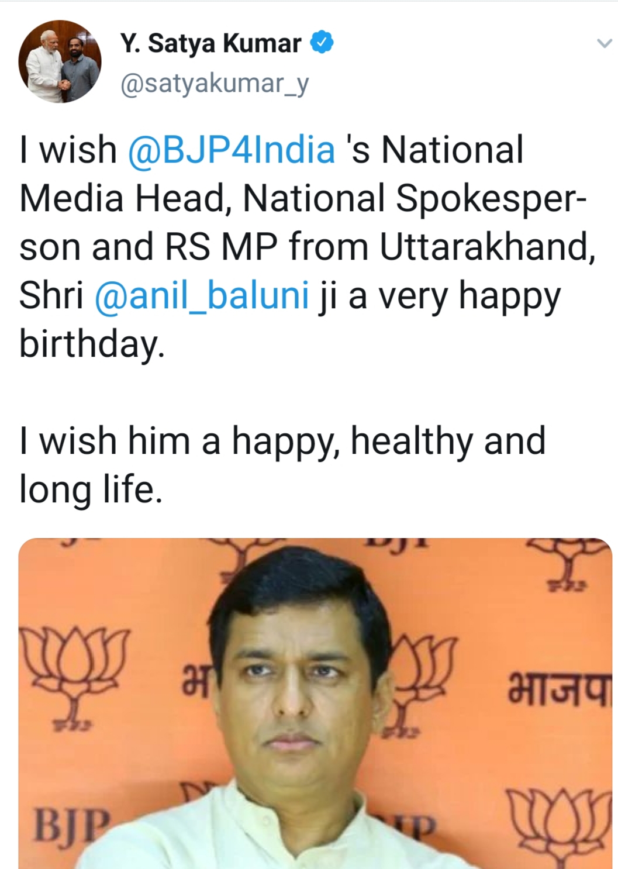This screenshot has width=618, height=869.
Task: Visit the @satyakumar_y handle
Action: pos(214,84)
